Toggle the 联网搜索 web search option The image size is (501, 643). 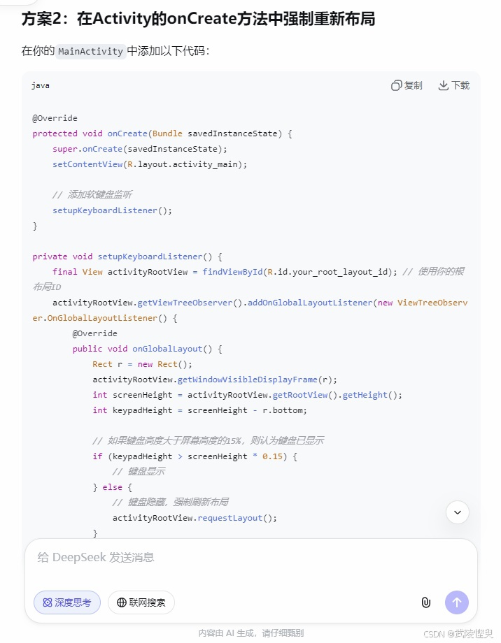point(141,602)
